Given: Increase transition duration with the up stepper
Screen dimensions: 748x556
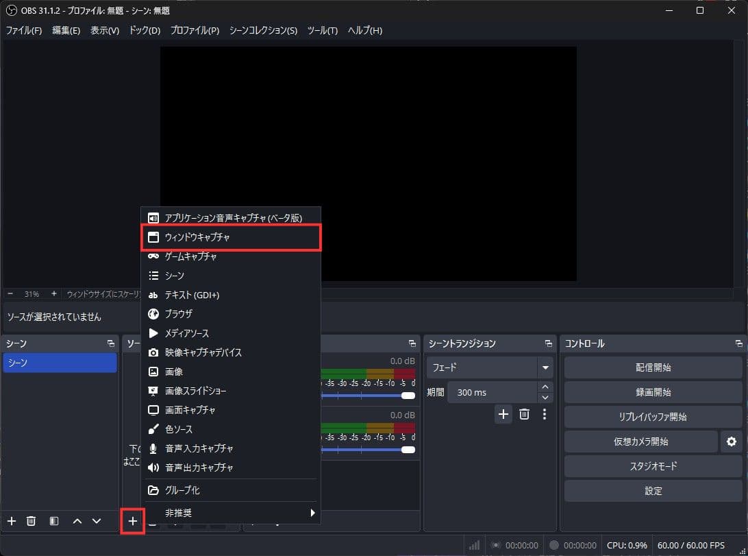Looking at the screenshot, I should coord(545,387).
